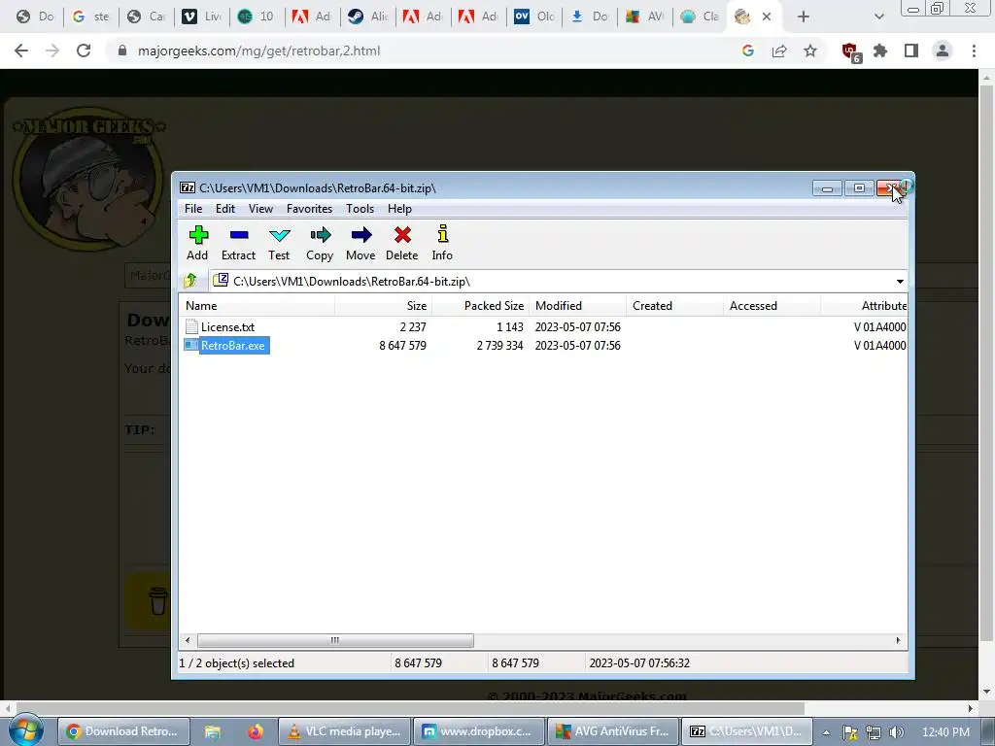Click the 2 739 334 packed size cell

coord(500,345)
